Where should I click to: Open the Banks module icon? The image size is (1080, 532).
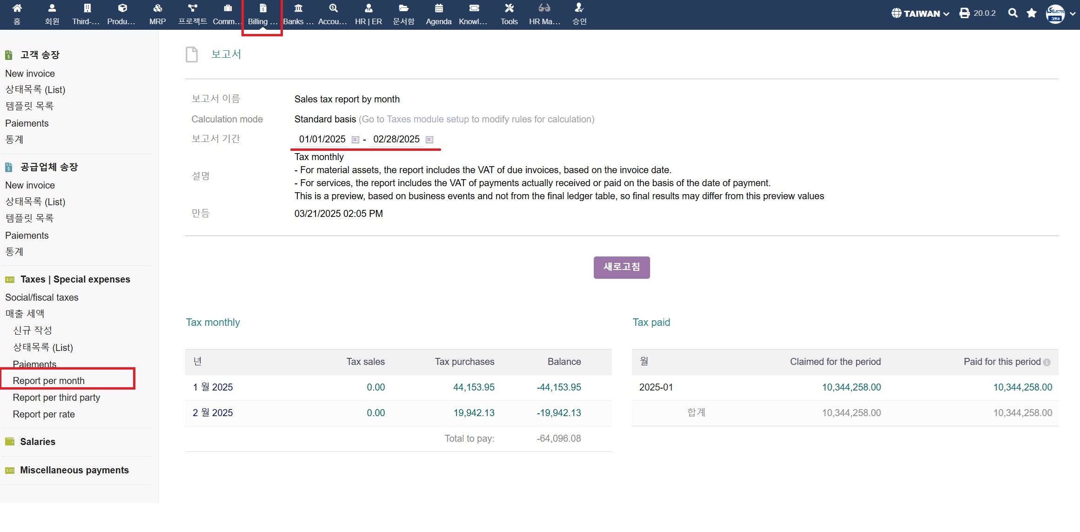point(298,8)
